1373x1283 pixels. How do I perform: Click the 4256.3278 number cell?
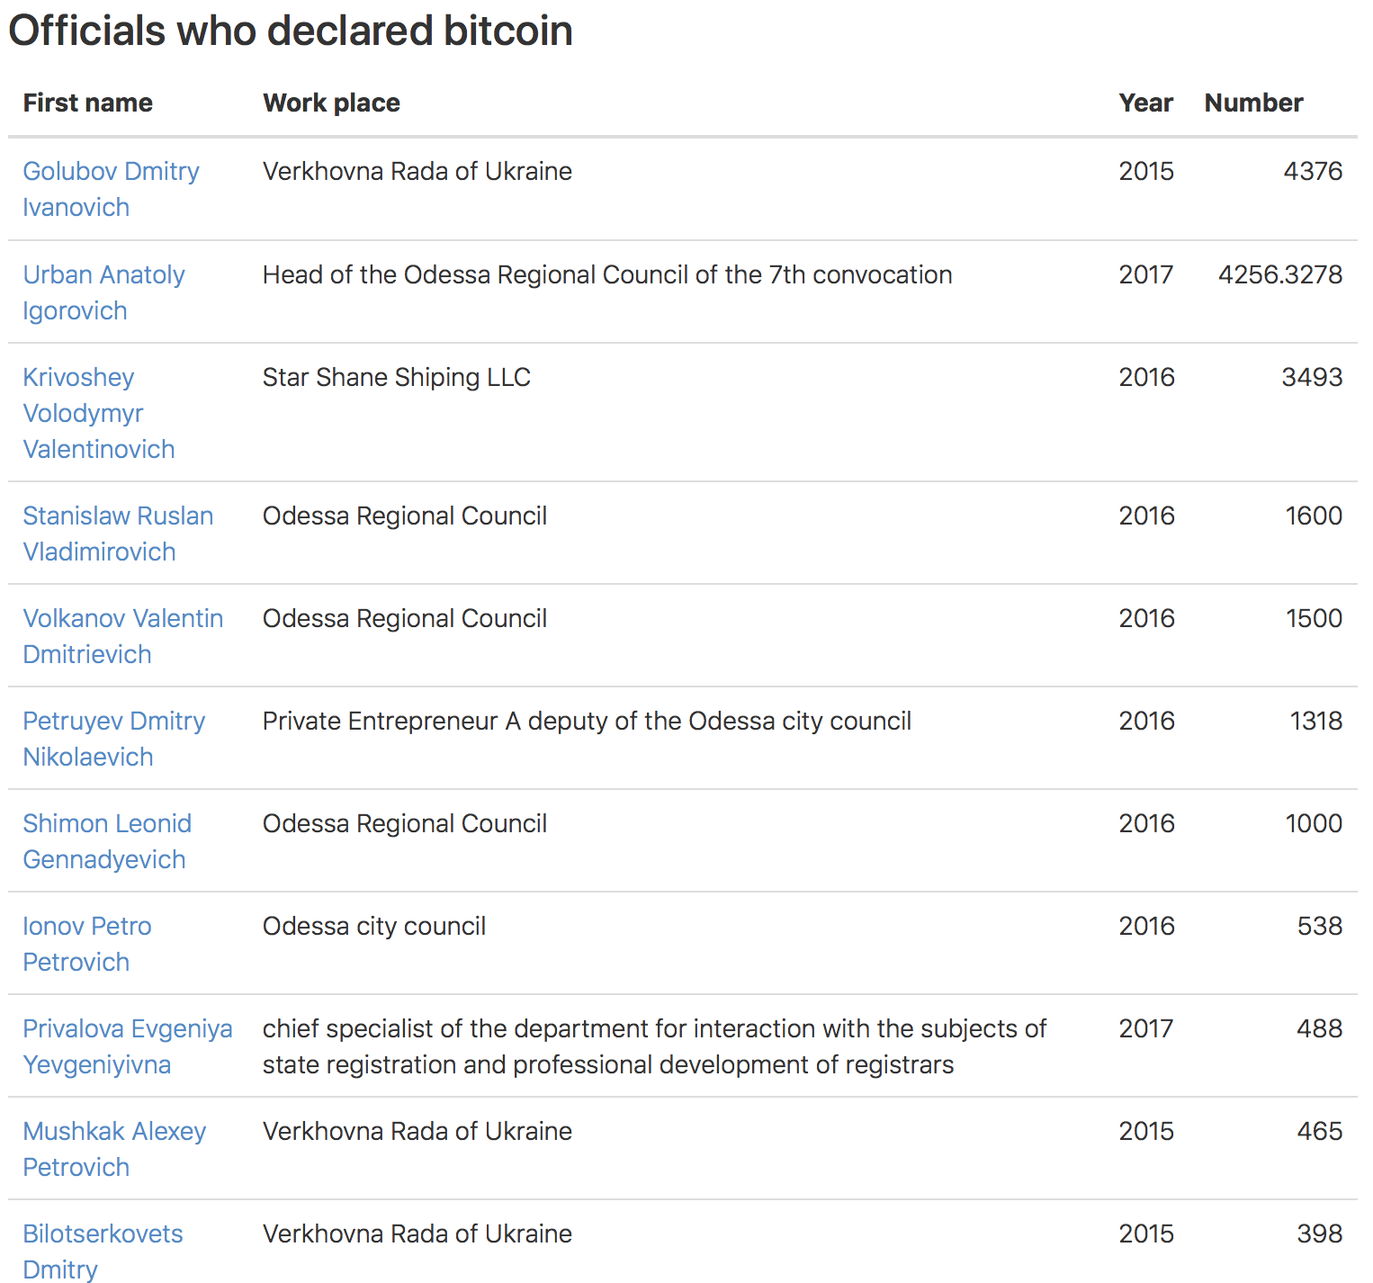point(1280,274)
